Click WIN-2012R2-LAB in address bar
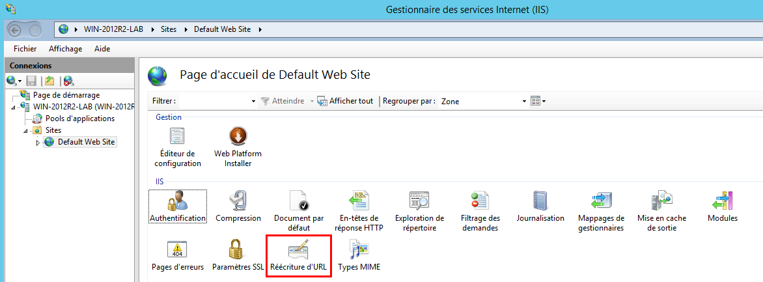 point(113,29)
